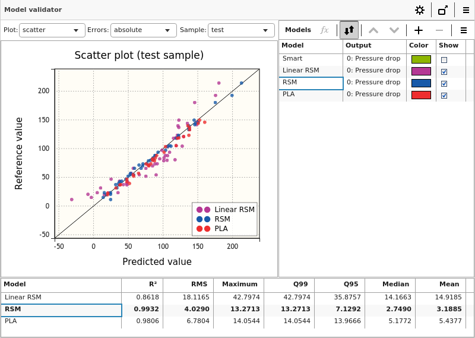The image size is (475, 338).
Task: Click the detach panel window icon
Action: tap(443, 10)
